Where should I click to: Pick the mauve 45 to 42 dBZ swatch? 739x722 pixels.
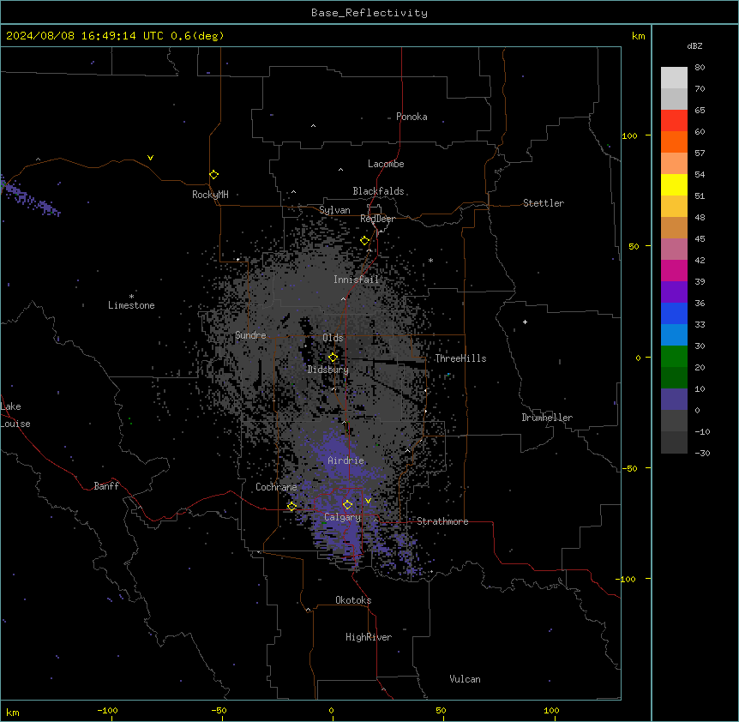click(x=674, y=250)
